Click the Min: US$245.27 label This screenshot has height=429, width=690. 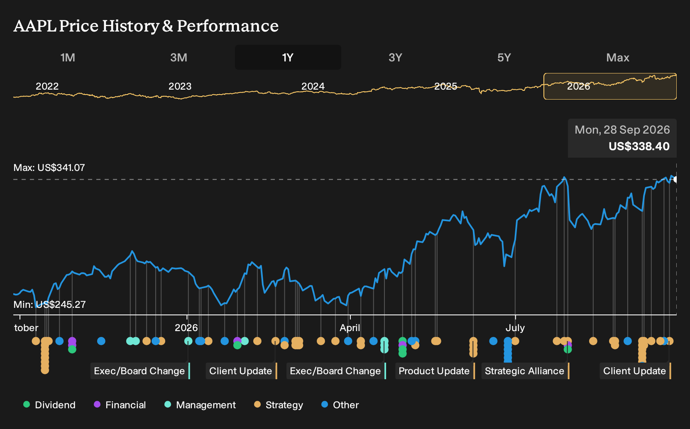click(x=49, y=305)
